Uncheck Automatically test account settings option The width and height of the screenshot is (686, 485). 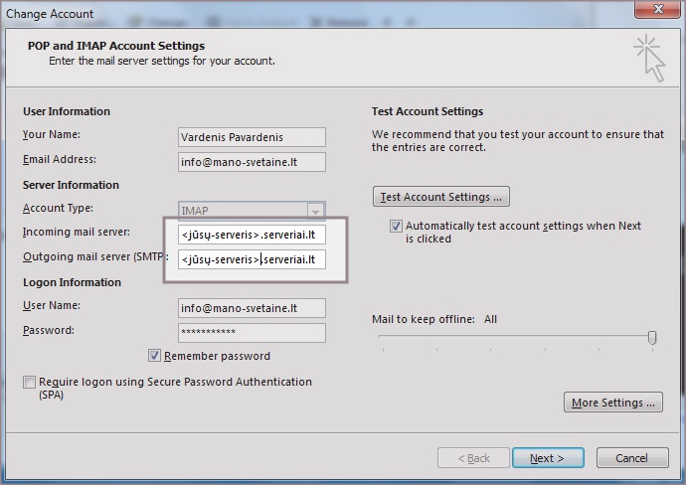point(397,227)
